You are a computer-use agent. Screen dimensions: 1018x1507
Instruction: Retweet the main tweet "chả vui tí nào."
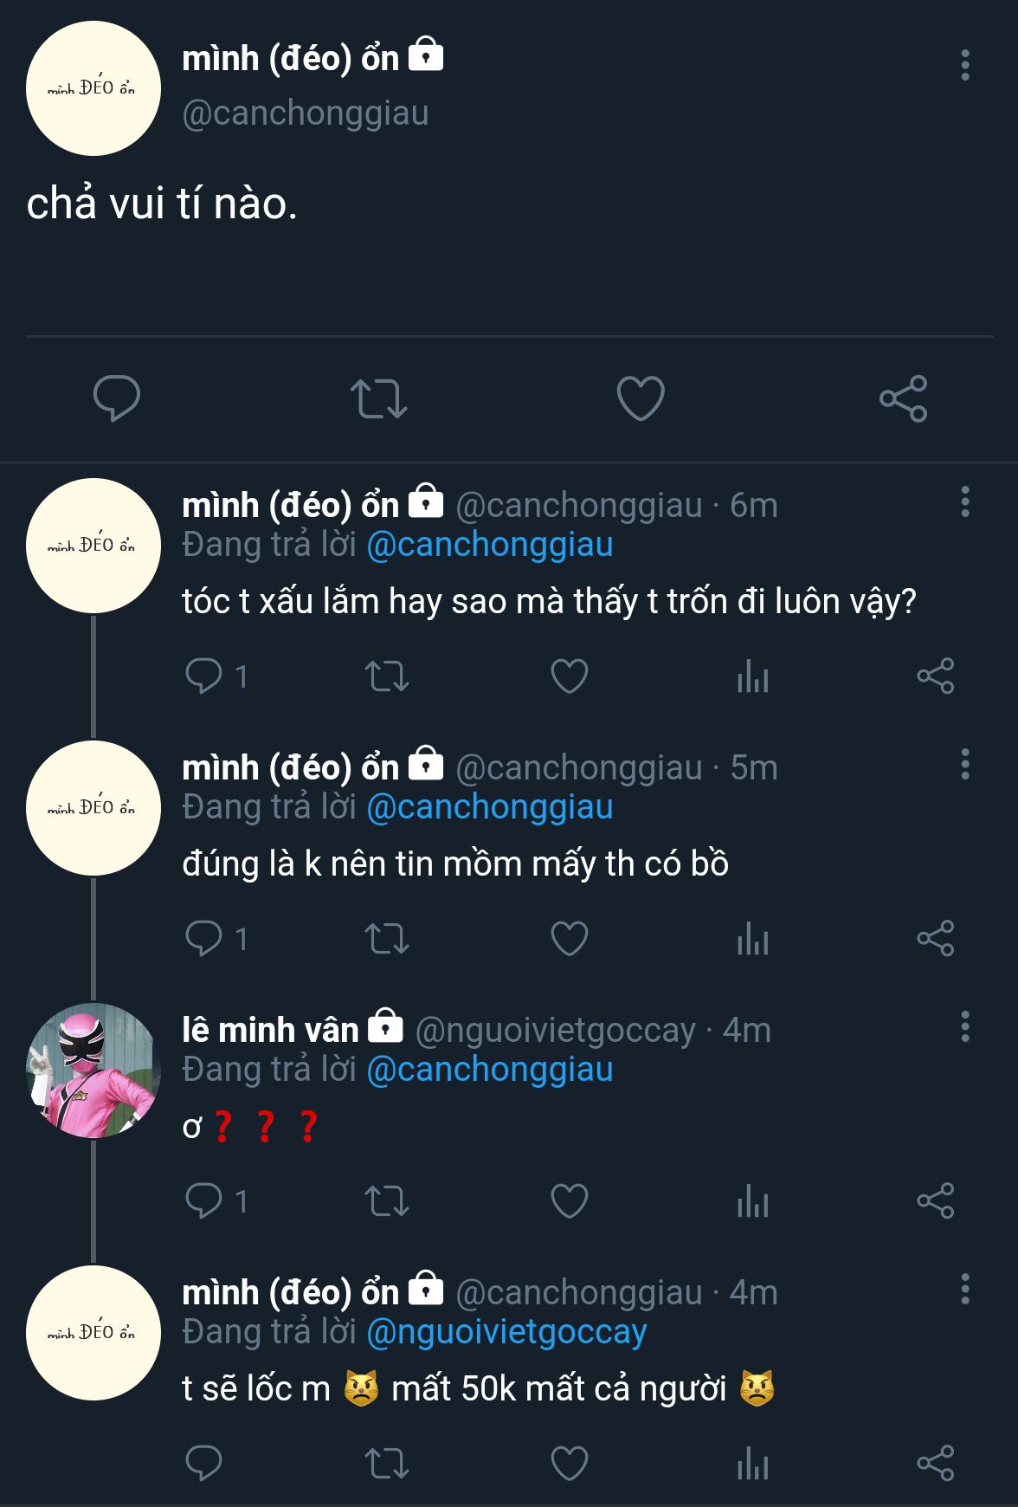tap(379, 398)
